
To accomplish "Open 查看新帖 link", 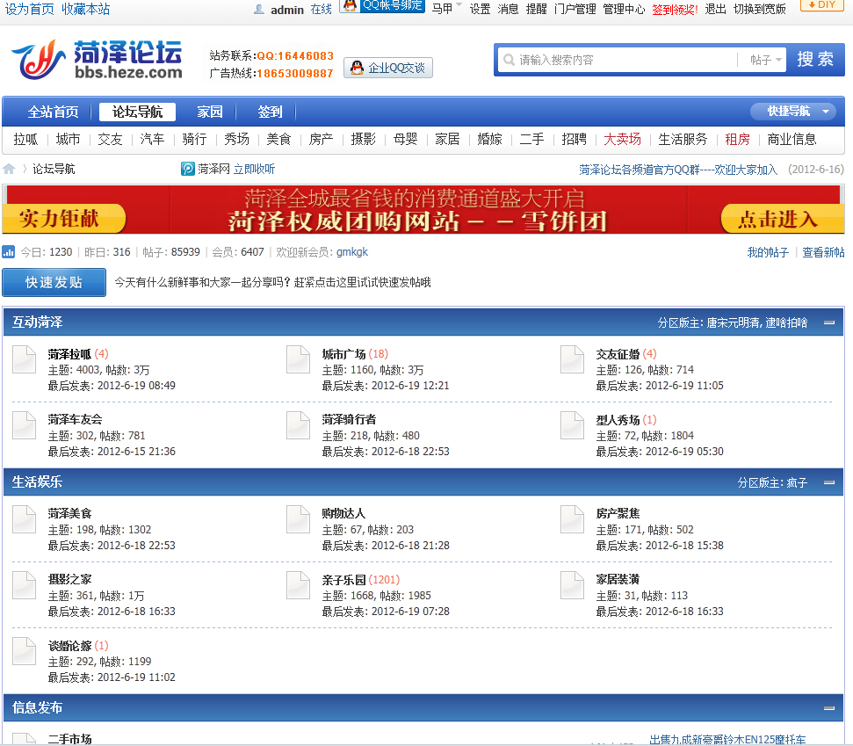I will pos(823,252).
